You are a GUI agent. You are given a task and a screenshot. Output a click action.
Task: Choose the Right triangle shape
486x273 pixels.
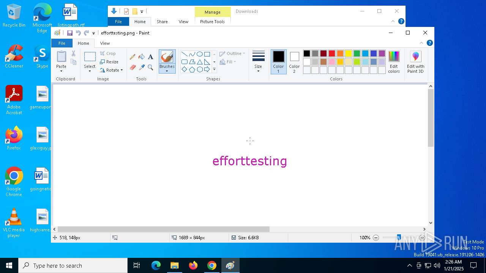click(x=207, y=62)
